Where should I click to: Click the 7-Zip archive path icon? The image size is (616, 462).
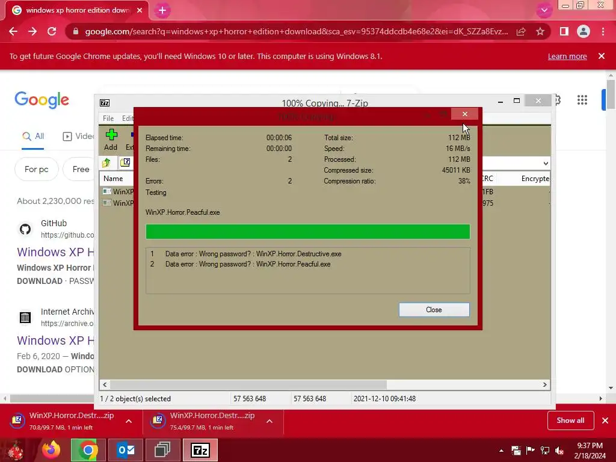(x=125, y=162)
